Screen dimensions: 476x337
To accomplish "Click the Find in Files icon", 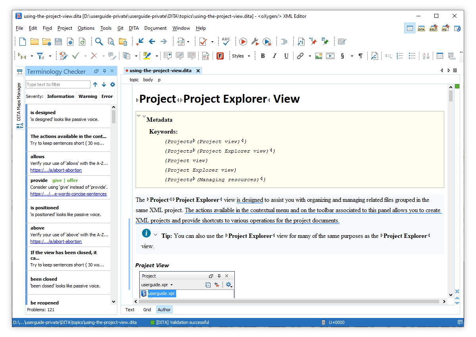I will [111, 42].
